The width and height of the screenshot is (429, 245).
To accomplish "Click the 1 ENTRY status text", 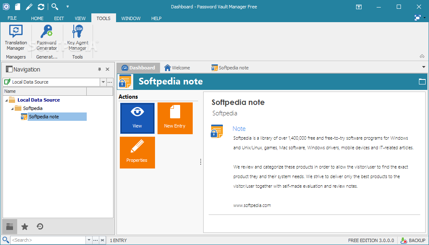I will click(118, 240).
